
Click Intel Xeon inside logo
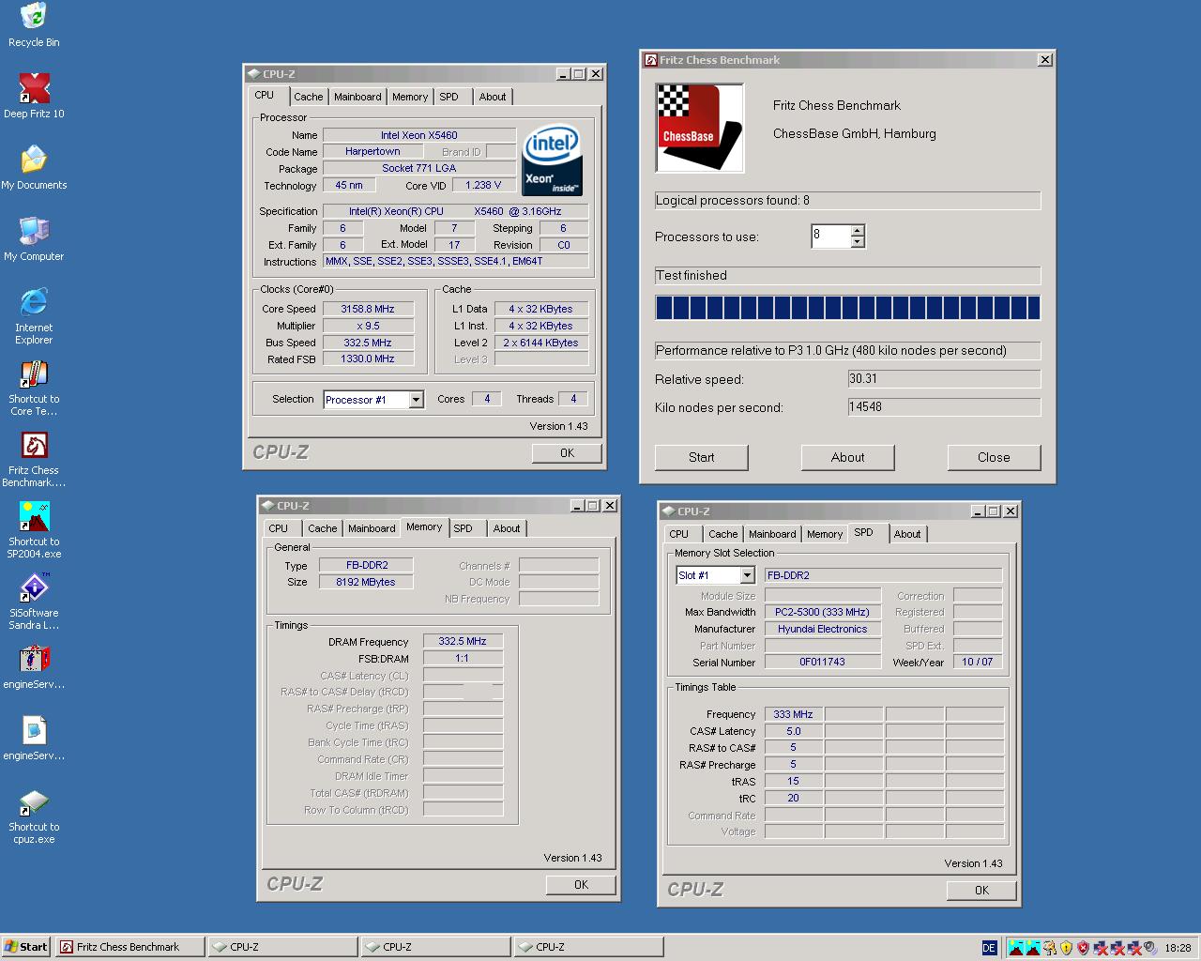552,160
